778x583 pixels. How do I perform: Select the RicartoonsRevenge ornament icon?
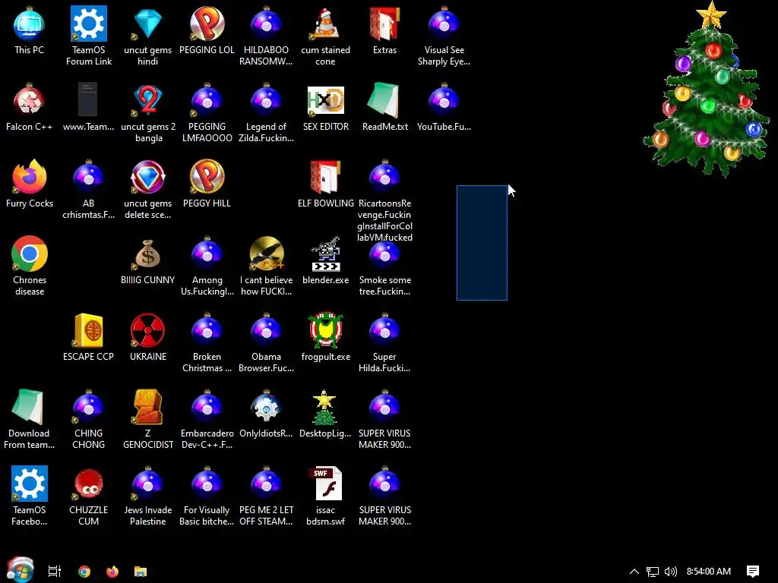(x=384, y=177)
